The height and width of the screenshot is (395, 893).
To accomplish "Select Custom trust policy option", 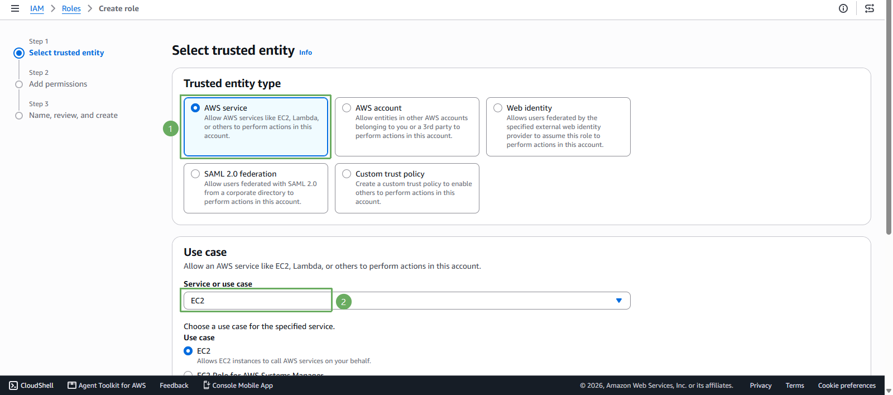I will 347,174.
